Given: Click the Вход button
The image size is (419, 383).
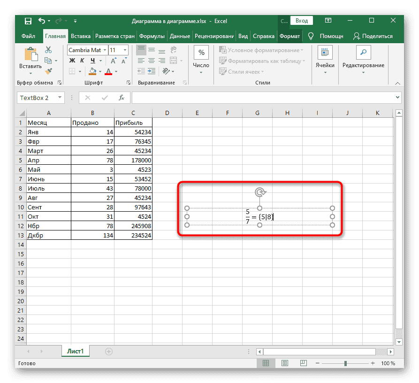Looking at the screenshot, I should (x=302, y=21).
